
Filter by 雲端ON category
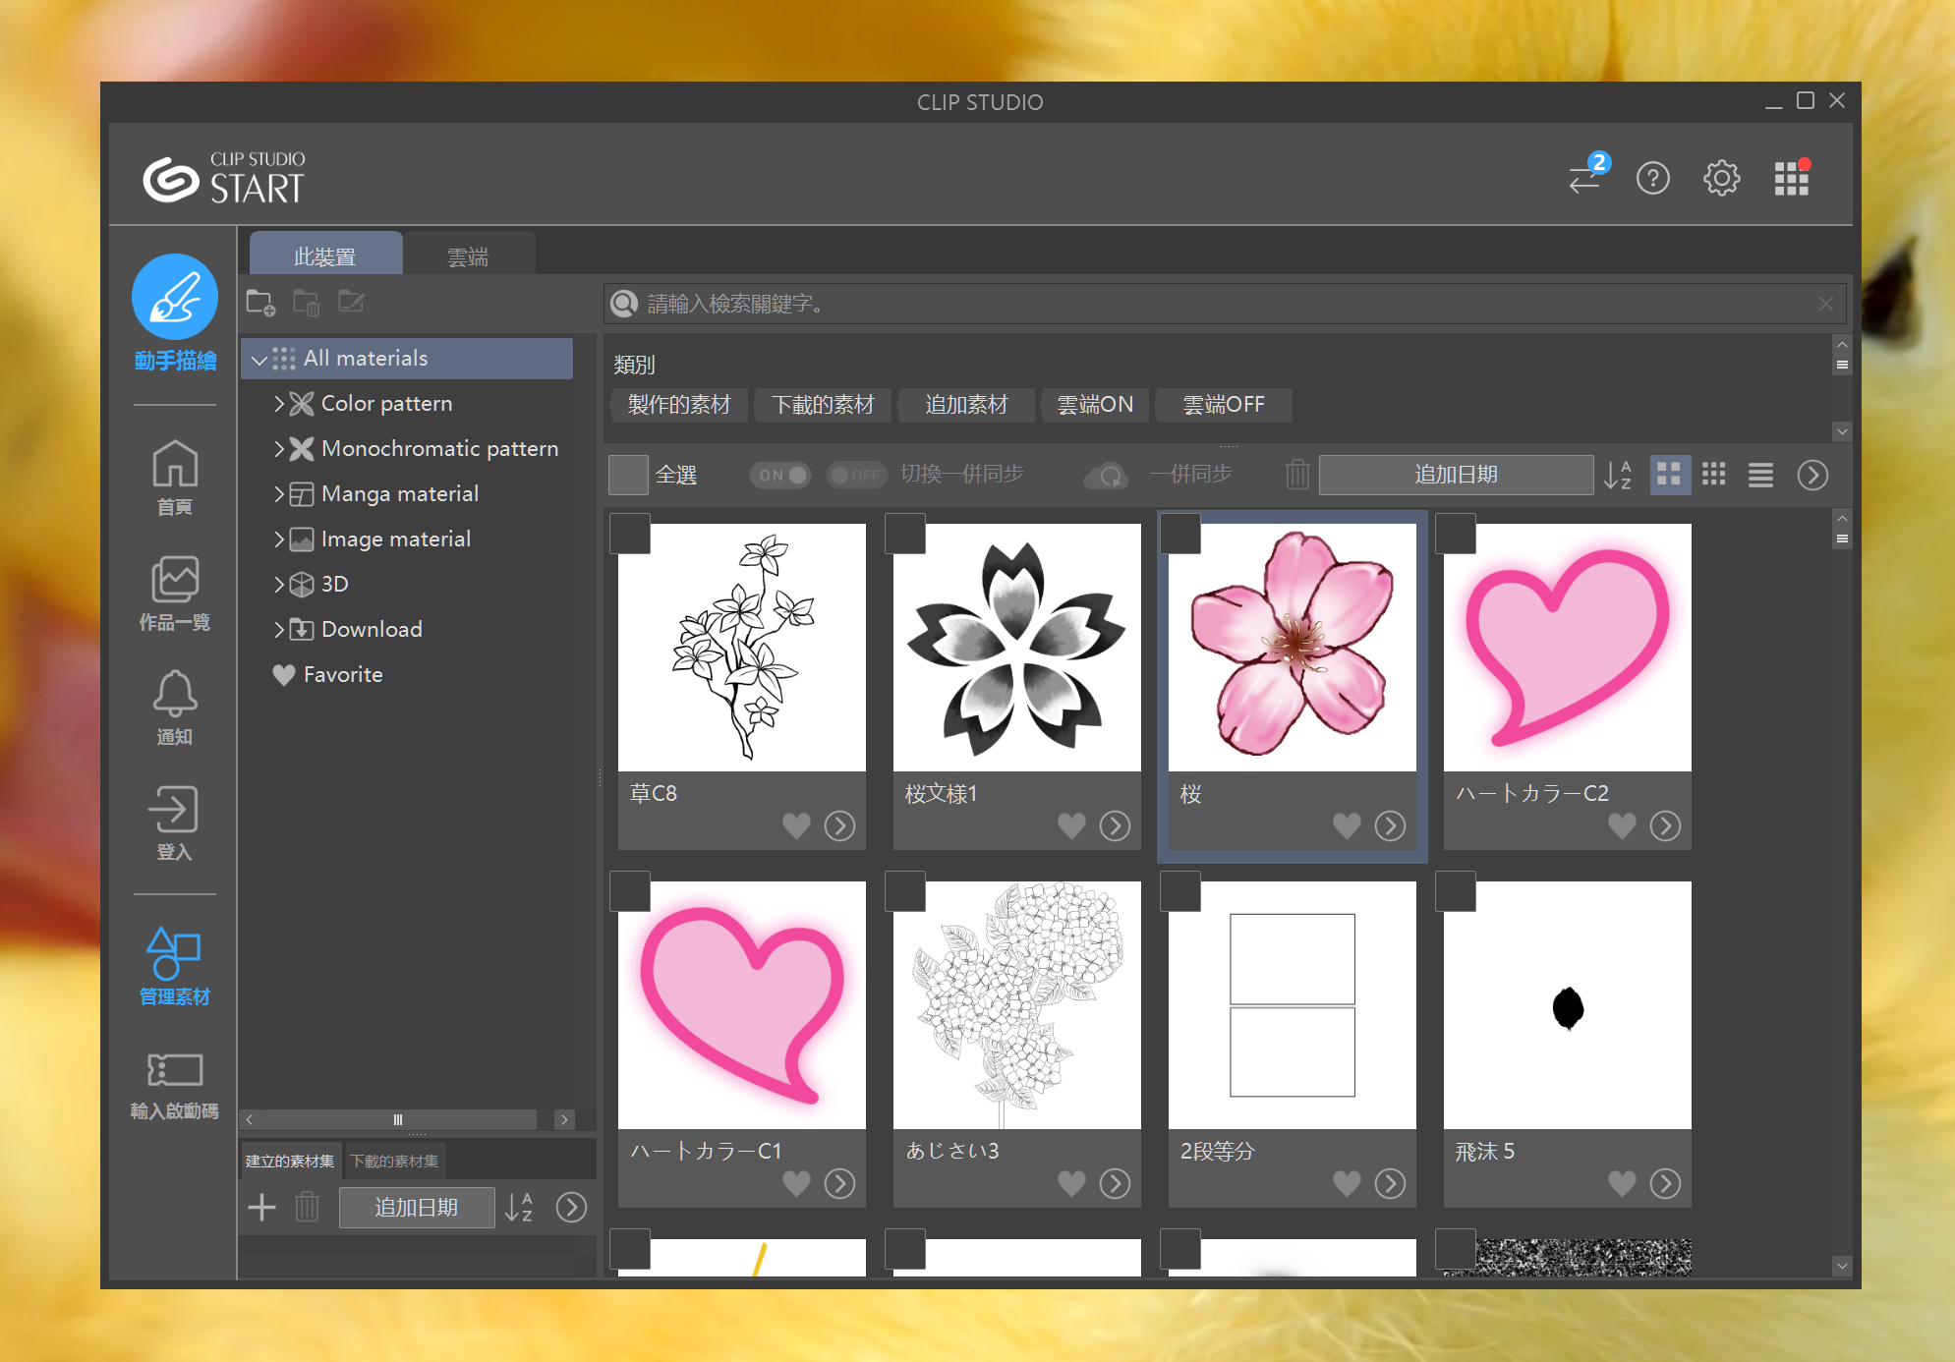point(1095,405)
